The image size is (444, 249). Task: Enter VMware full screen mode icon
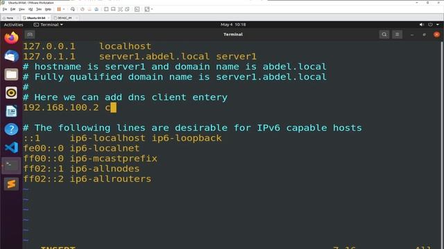click(x=120, y=9)
